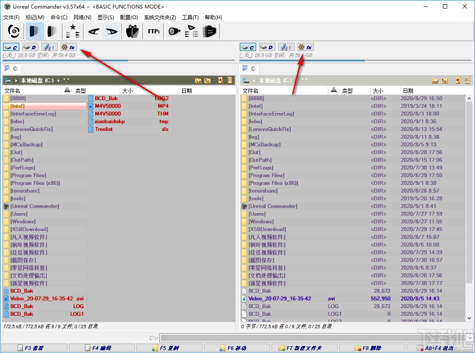Viewport: 475px width, 353px height.
Task: Select drive C in the left panel
Action: pyautogui.click(x=11, y=47)
